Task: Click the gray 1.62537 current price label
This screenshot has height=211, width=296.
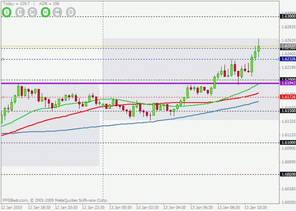Action: click(x=288, y=46)
